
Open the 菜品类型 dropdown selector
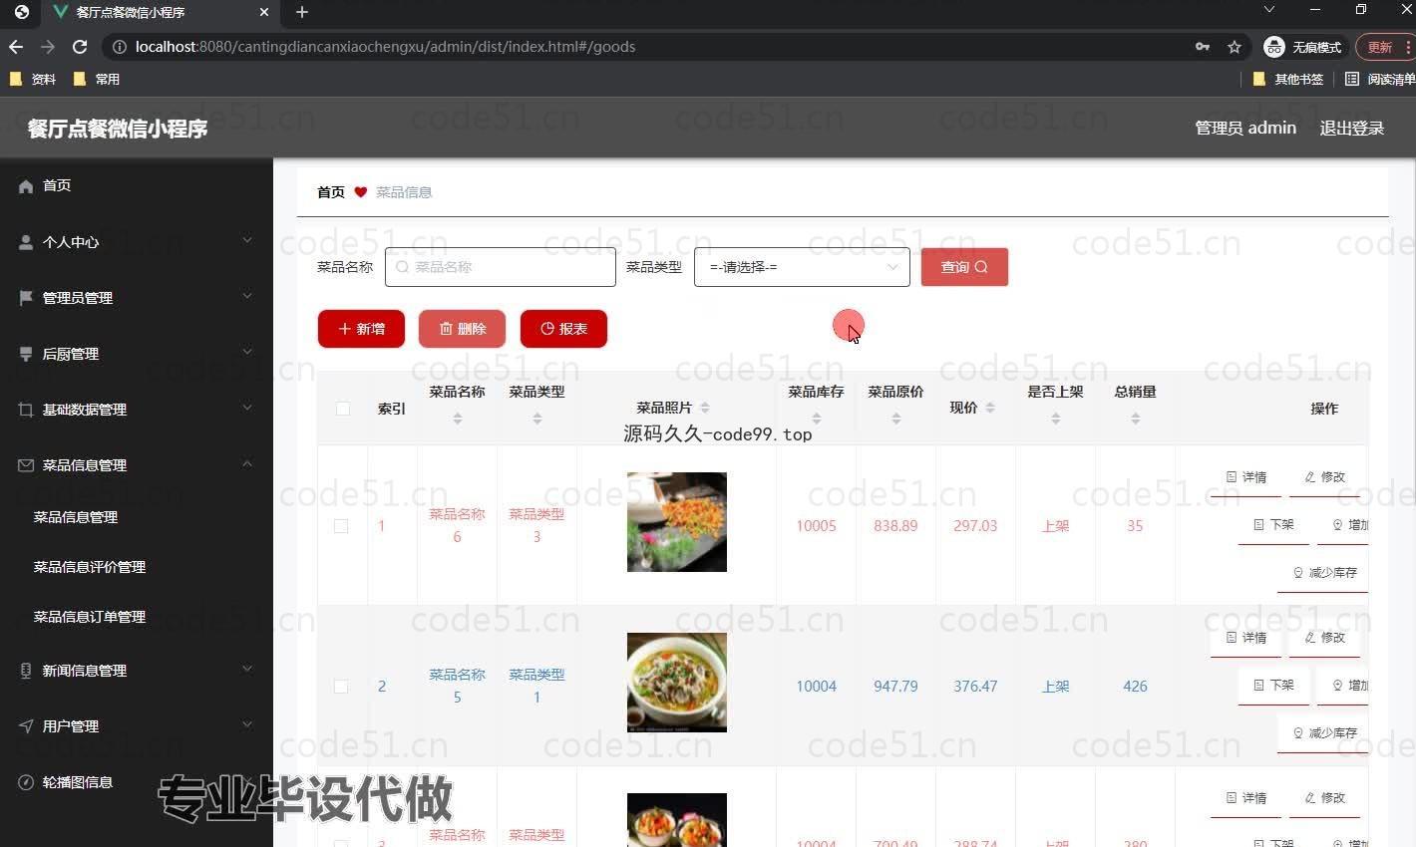pyautogui.click(x=802, y=267)
